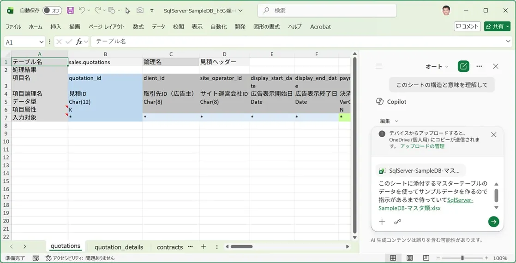Click prompt box scroll-up arrow
The height and width of the screenshot is (263, 516).
496,184
